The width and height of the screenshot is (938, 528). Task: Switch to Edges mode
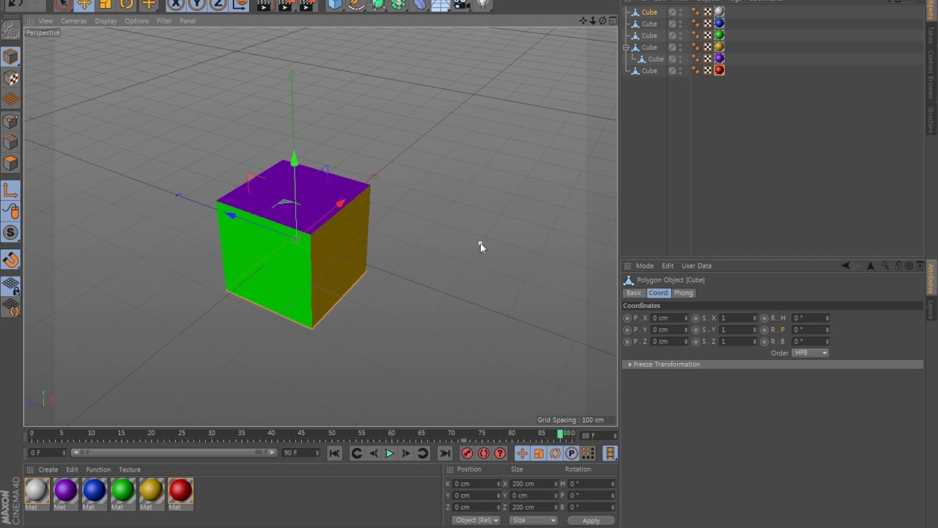click(10, 142)
